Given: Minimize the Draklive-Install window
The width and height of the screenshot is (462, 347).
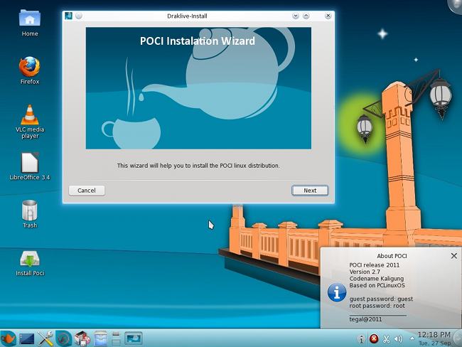Looking at the screenshot, I should pos(296,16).
